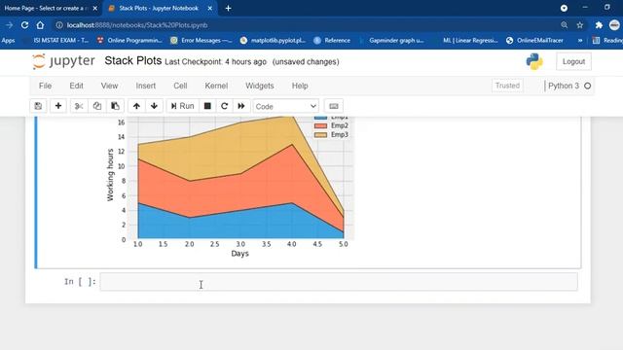Move the selected cell down with the arrow

click(x=154, y=106)
